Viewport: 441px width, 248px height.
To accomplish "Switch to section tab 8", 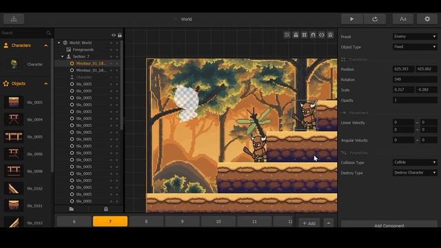I will click(146, 222).
